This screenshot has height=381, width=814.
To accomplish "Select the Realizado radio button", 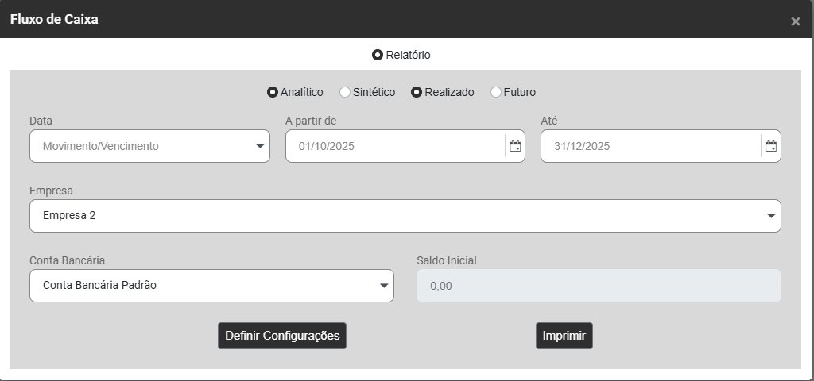I will click(417, 92).
